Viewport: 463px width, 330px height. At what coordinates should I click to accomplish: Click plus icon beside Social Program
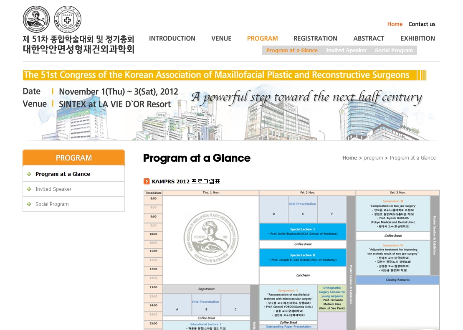29,204
